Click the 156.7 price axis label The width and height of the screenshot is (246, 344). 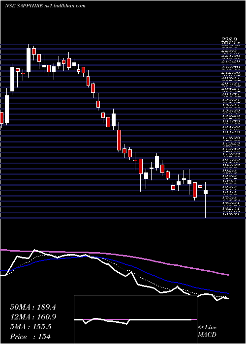tap(230, 181)
